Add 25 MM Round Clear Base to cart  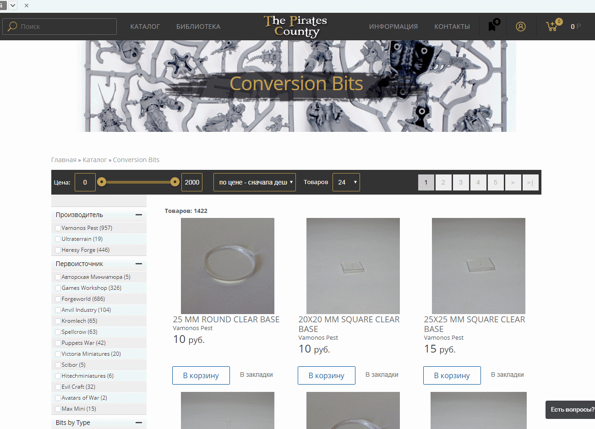pyautogui.click(x=201, y=375)
